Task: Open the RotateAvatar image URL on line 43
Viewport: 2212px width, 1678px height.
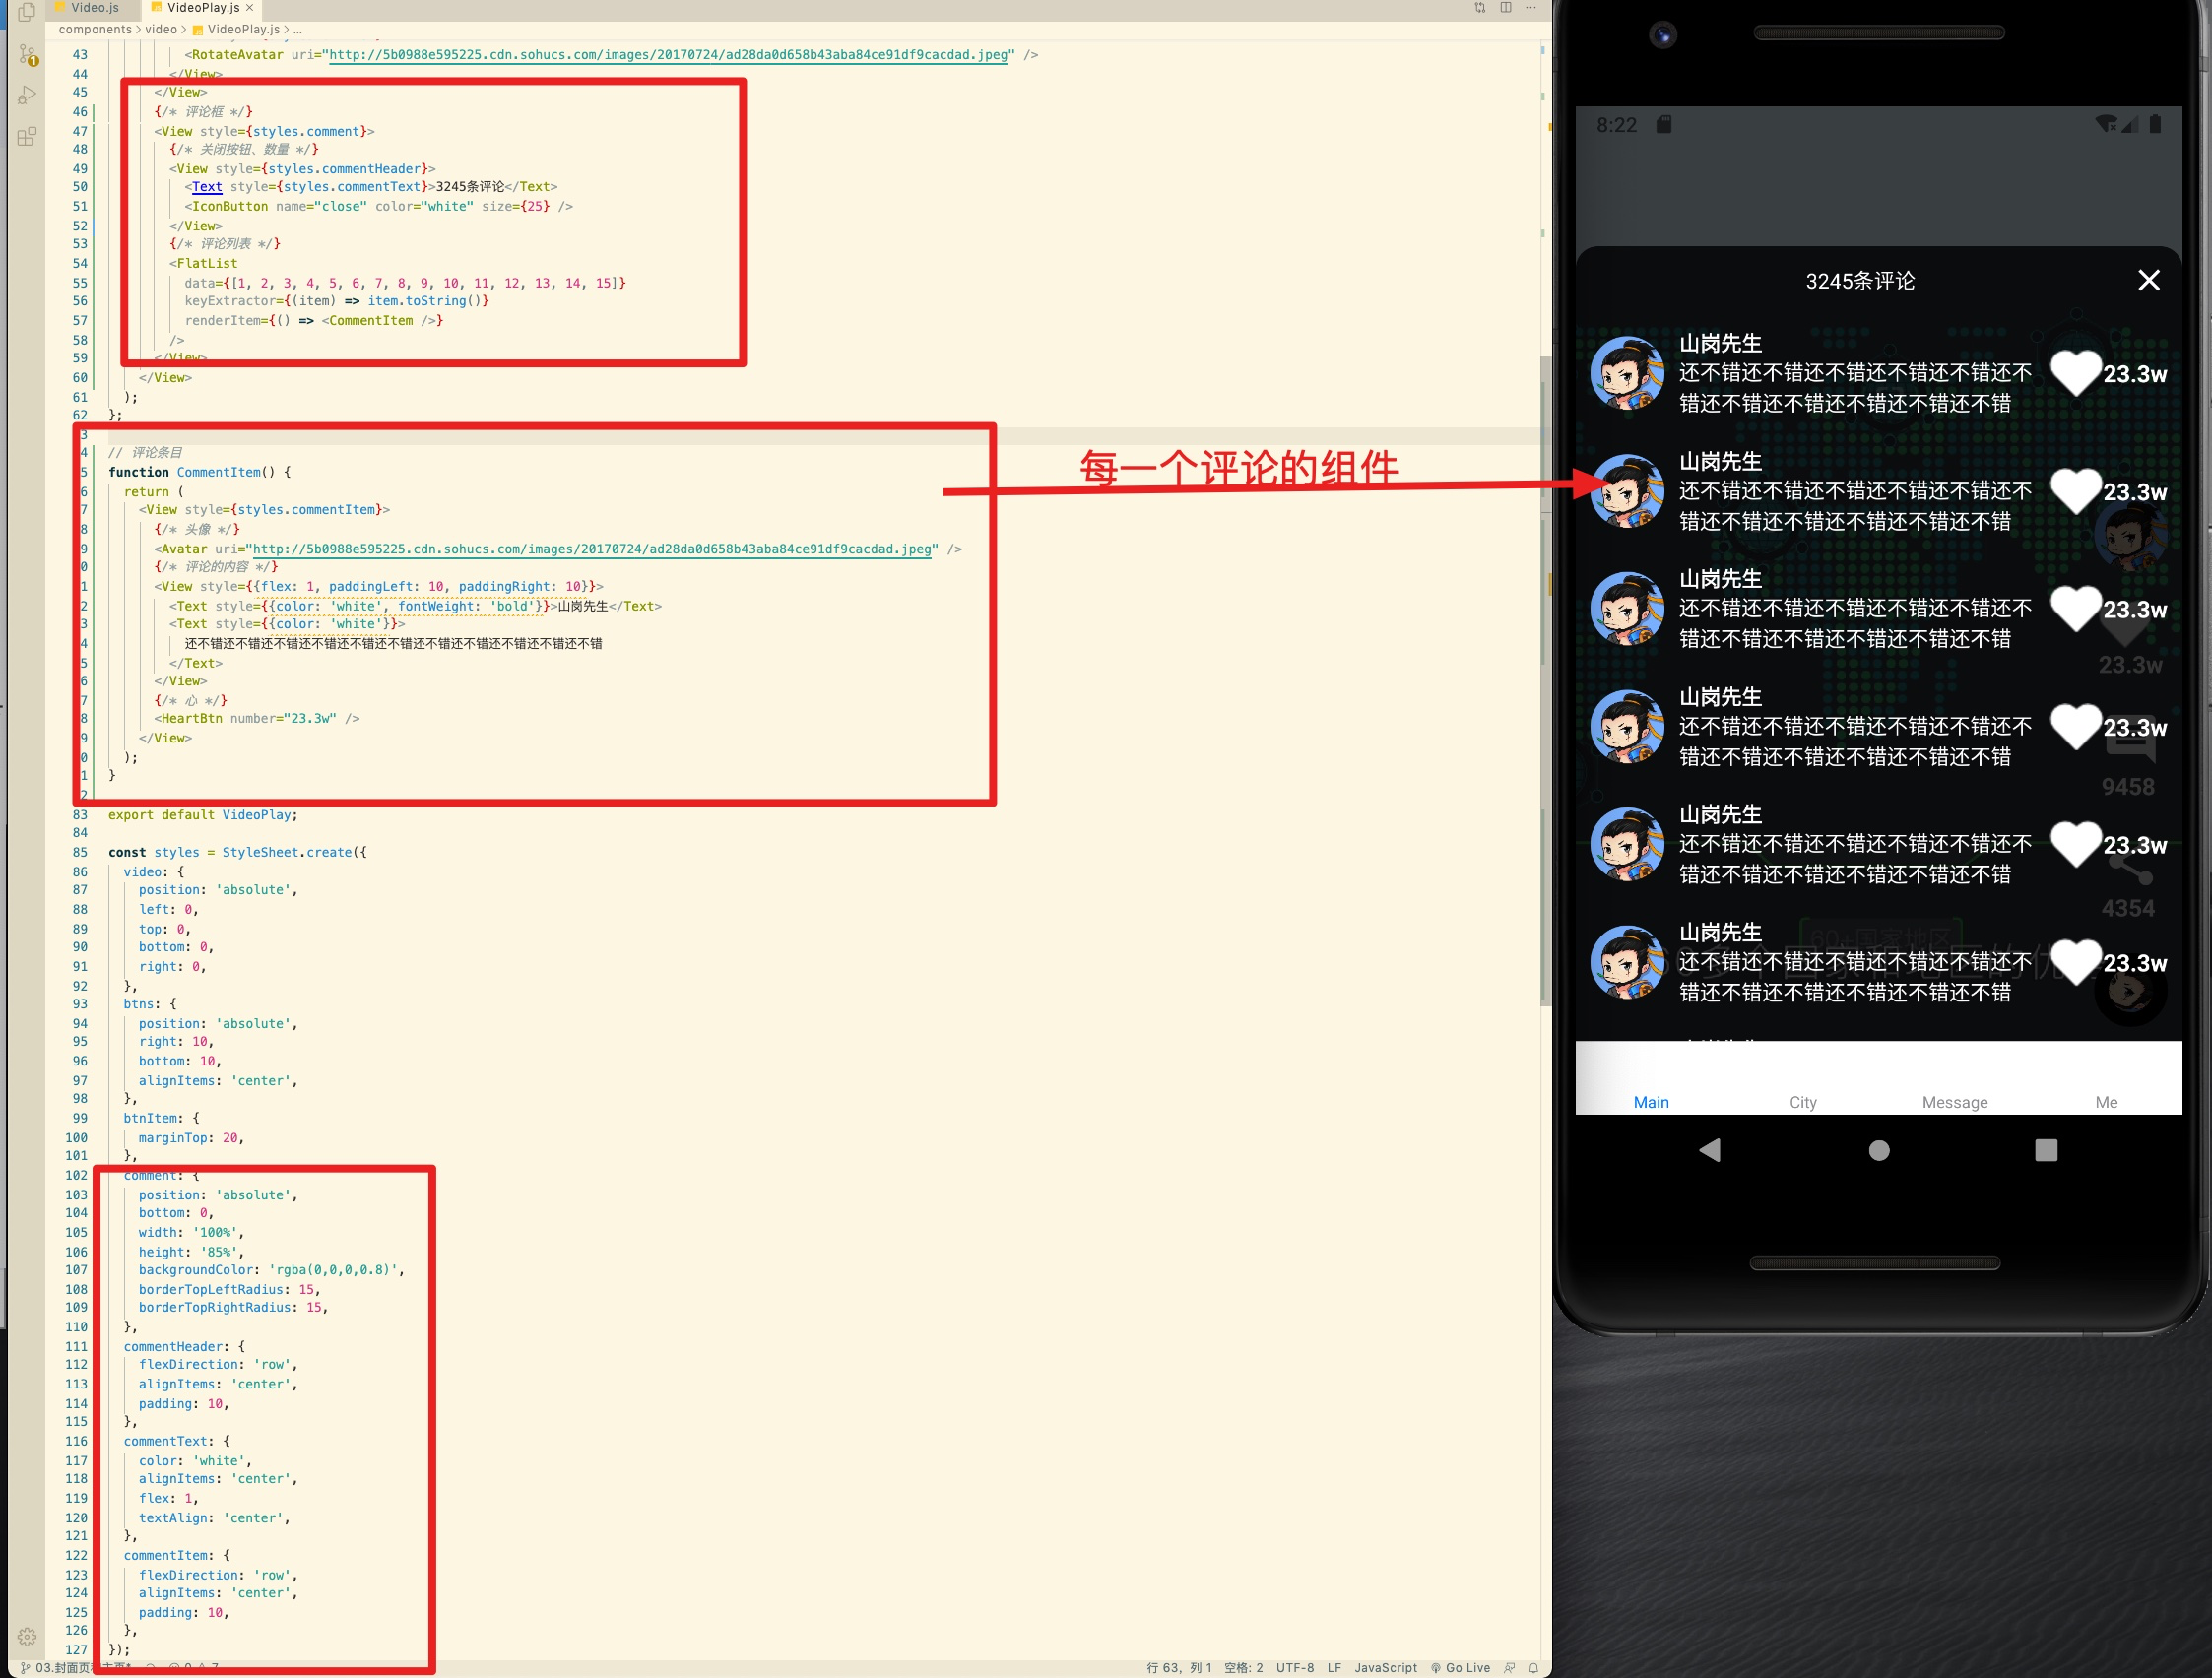Action: click(x=668, y=55)
